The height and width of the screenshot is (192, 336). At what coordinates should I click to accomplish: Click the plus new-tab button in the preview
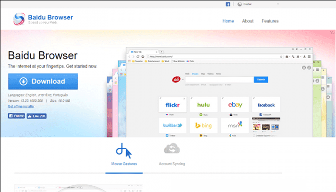tap(162, 52)
